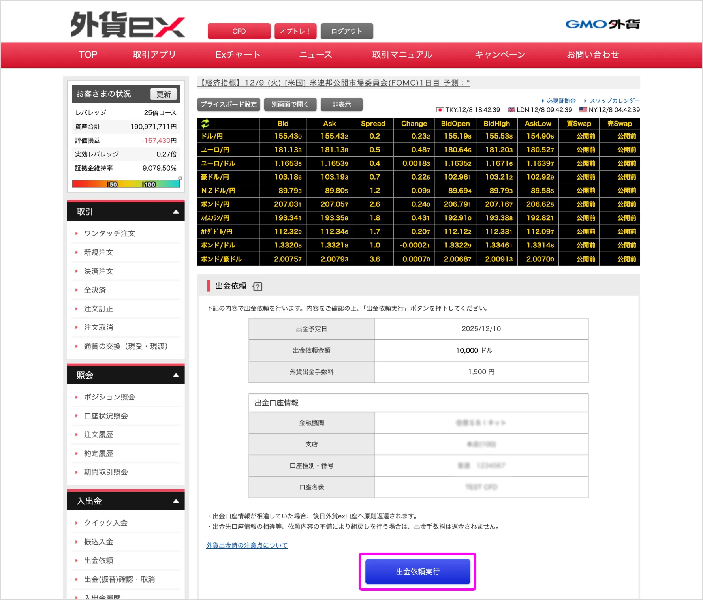This screenshot has height=600, width=703.
Task: Click the margin ratio marker above gauge
Action: (x=180, y=178)
